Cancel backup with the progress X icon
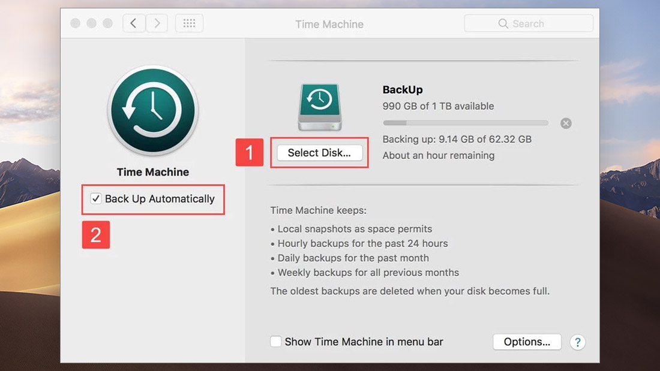Image resolution: width=660 pixels, height=371 pixels. (566, 123)
